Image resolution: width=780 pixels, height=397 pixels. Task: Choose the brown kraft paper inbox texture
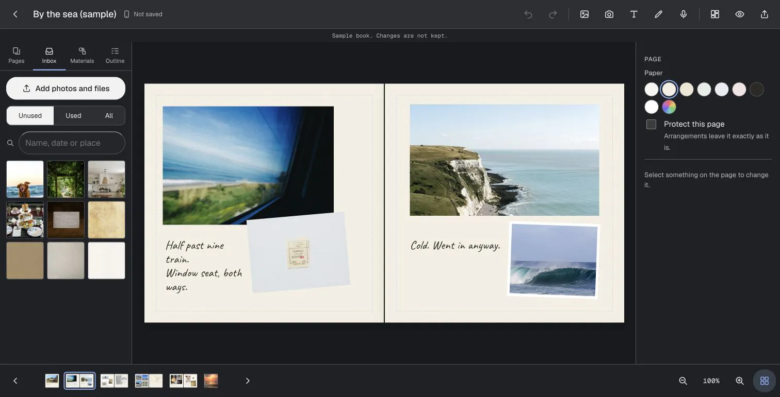[x=25, y=261]
